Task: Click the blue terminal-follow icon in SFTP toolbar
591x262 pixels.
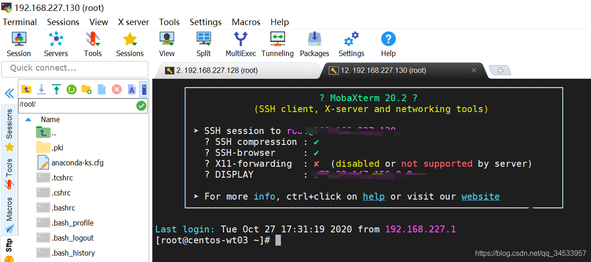Action: (144, 88)
